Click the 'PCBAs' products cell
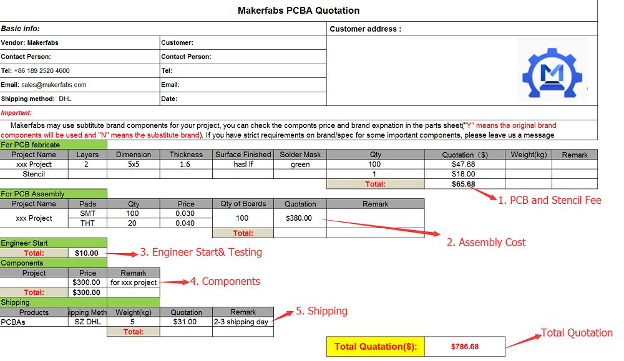624x361 pixels. [34, 322]
